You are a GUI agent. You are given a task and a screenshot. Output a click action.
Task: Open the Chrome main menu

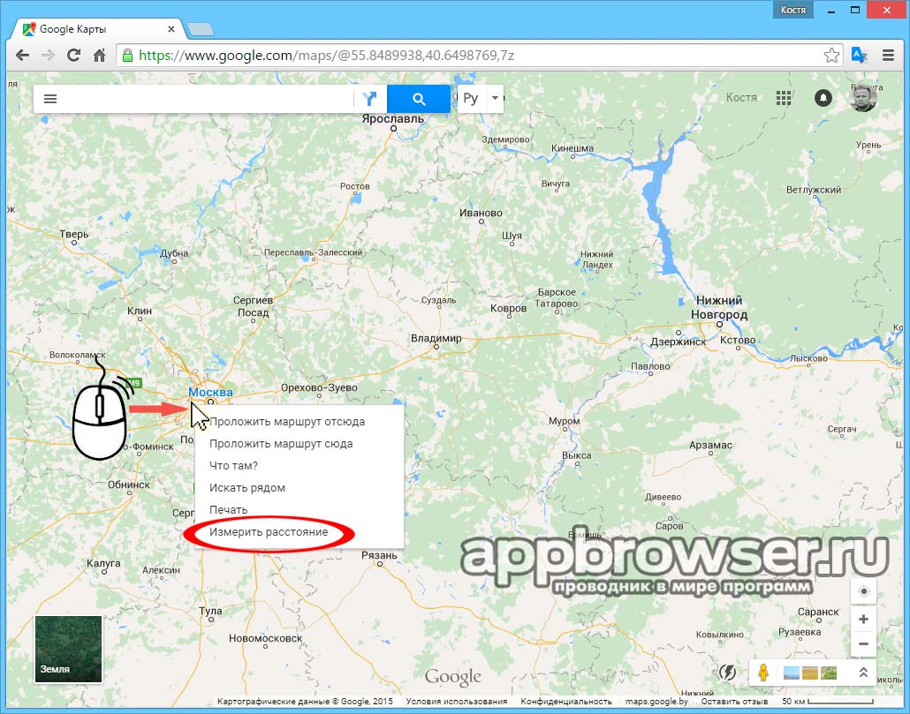(888, 56)
